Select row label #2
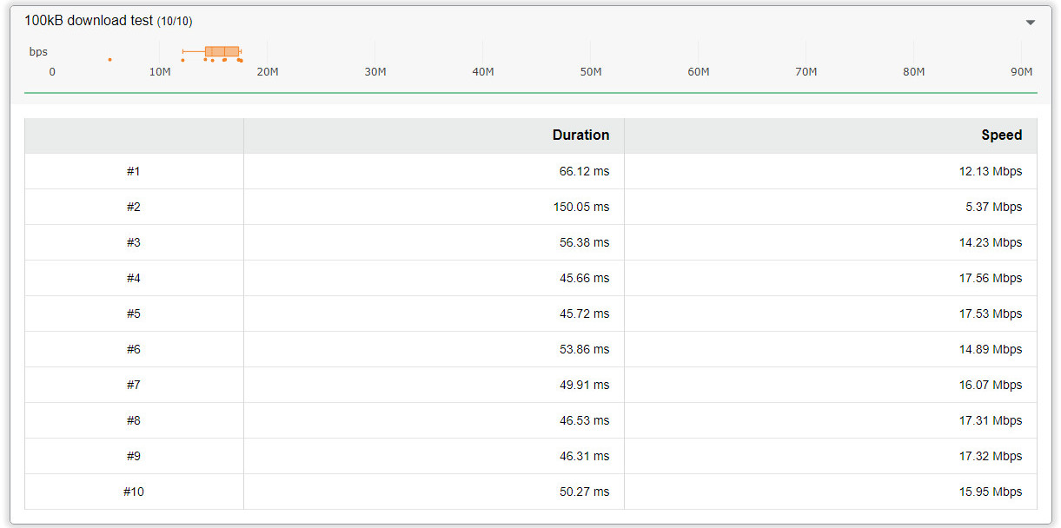 click(x=133, y=207)
